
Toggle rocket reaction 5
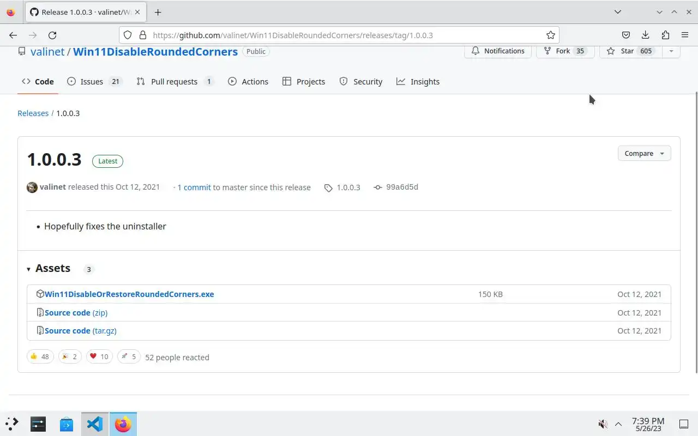click(x=129, y=356)
